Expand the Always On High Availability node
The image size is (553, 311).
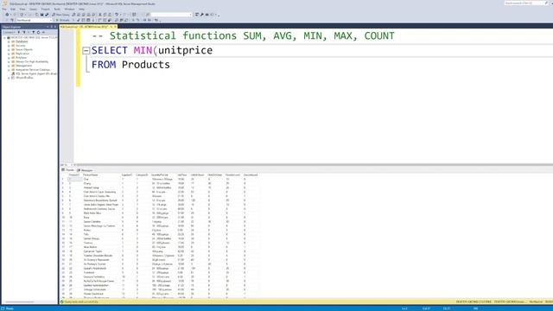(x=9, y=61)
